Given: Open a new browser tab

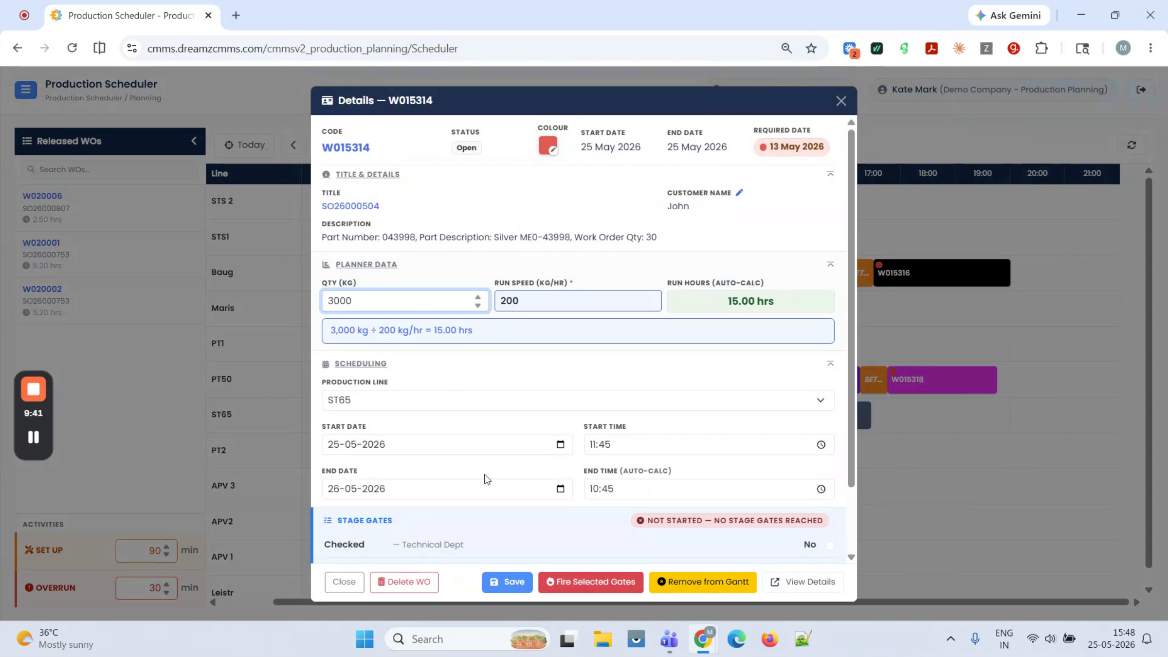Looking at the screenshot, I should [236, 15].
